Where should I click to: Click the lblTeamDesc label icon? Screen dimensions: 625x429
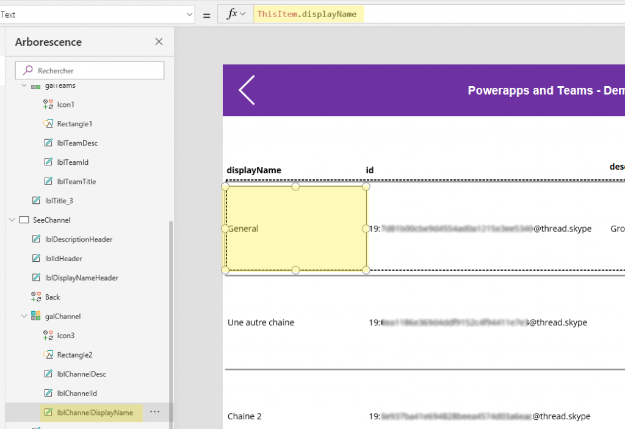48,143
